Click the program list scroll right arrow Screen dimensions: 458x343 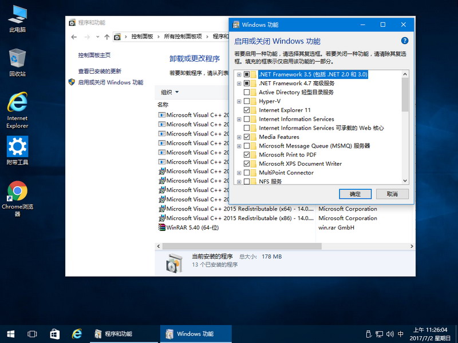coord(412,246)
